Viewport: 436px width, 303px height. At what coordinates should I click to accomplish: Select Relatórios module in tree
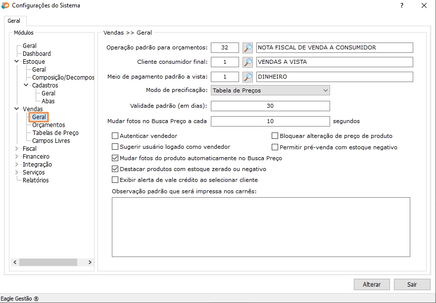[36, 180]
